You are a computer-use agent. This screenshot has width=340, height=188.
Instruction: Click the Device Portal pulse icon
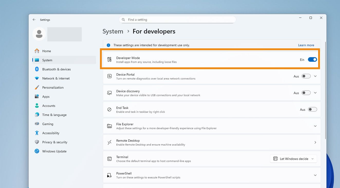pyautogui.click(x=109, y=76)
